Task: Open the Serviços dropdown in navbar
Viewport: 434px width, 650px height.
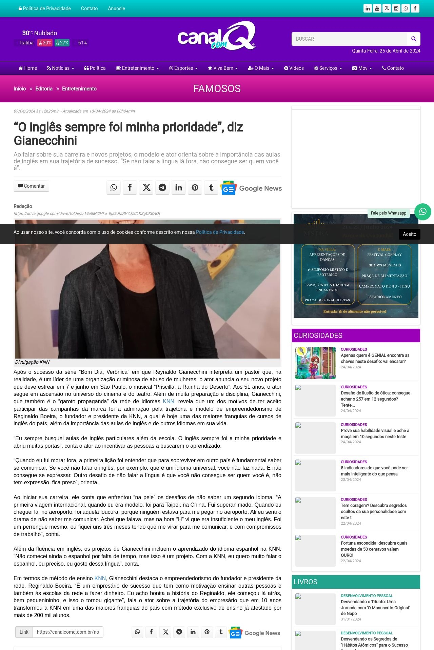Action: pos(328,68)
